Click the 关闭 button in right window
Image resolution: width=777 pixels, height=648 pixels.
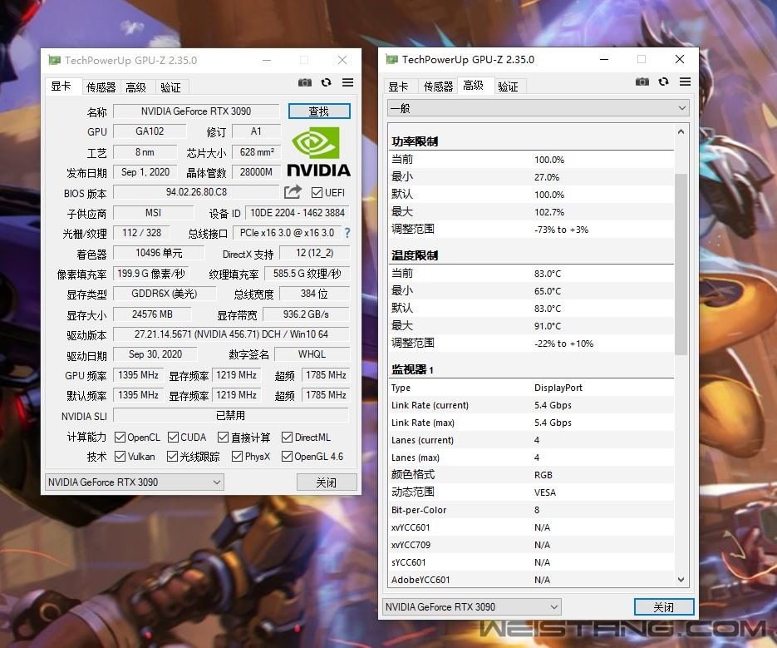tap(663, 607)
